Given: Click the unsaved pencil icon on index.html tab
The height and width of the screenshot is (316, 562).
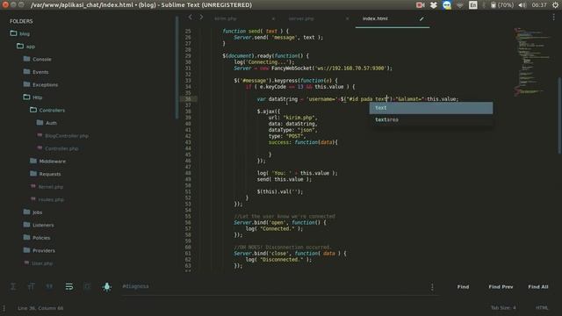Looking at the screenshot, I should coord(421,18).
